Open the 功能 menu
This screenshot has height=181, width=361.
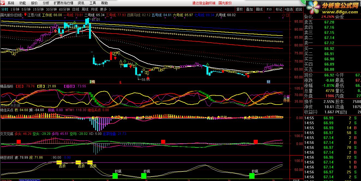click(x=23, y=3)
